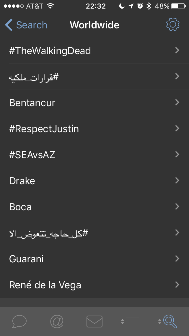189x336 pixels.
Task: Switch to the mentions @ tab
Action: 57,322
